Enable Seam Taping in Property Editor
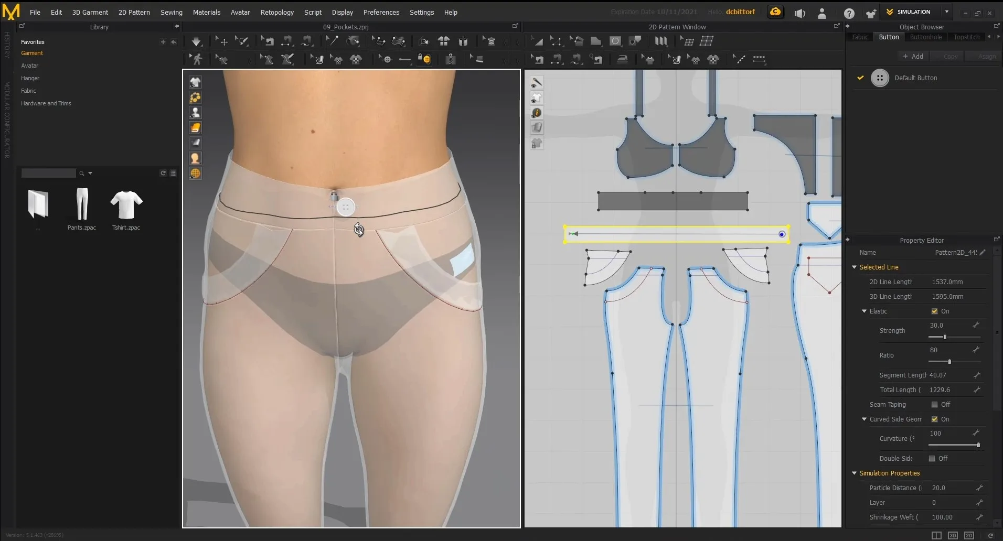Viewport: 1003px width, 541px height. click(x=935, y=404)
